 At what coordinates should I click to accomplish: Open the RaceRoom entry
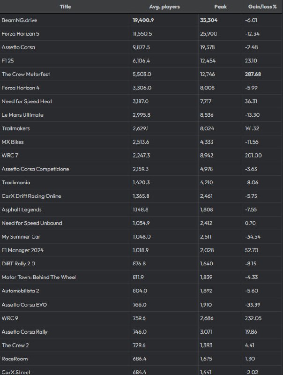coord(15,359)
